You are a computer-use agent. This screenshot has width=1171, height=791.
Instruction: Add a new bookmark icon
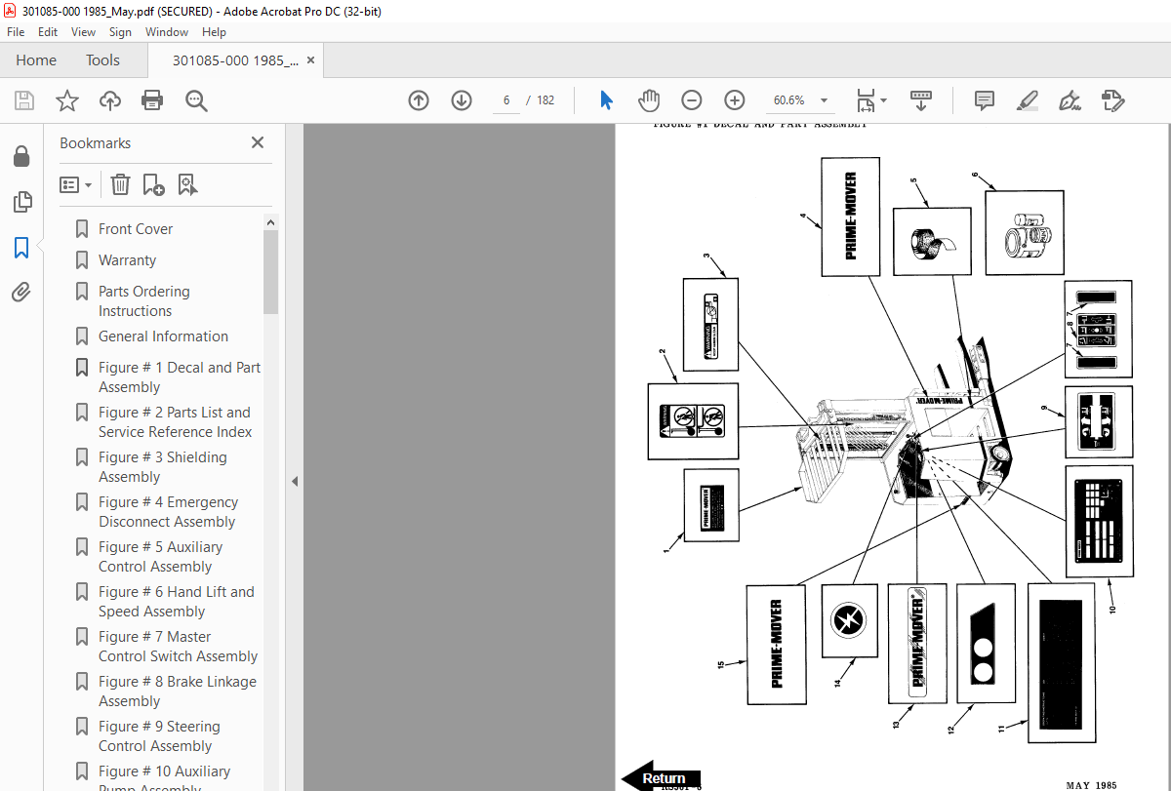153,184
